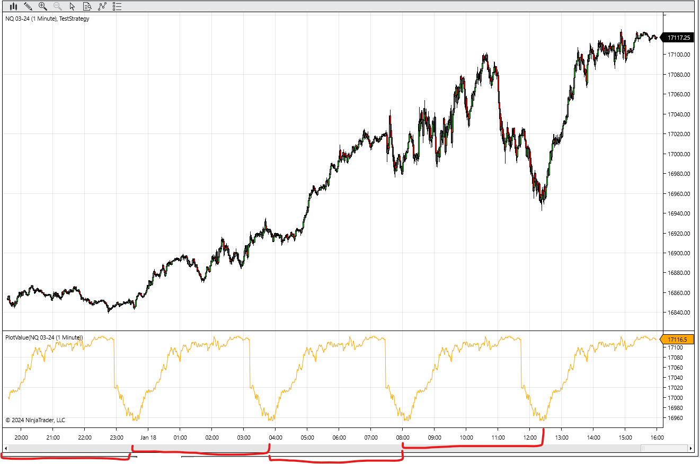Screen dimensions: 700x464
Task: Click the 23:00 time axis label
Action: click(x=117, y=438)
